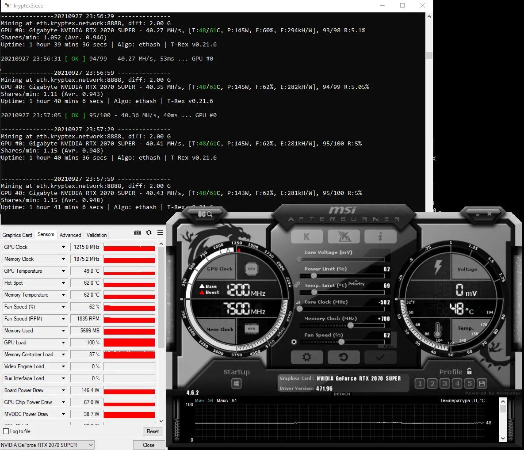Click the kryptex3.exe title bar icon
524x450 pixels.
coord(8,6)
